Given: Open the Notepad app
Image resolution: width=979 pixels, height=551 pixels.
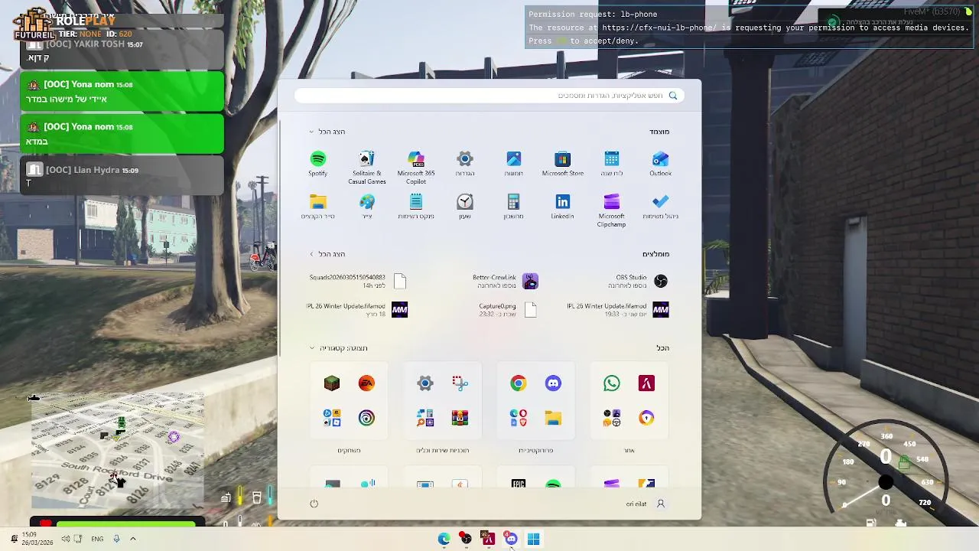Looking at the screenshot, I should click(x=416, y=207).
